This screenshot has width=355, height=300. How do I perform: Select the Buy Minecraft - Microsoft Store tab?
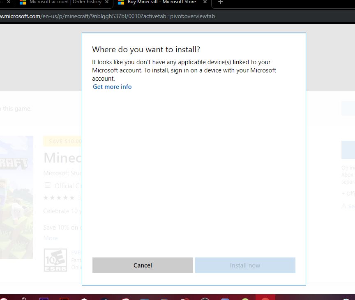click(x=161, y=2)
